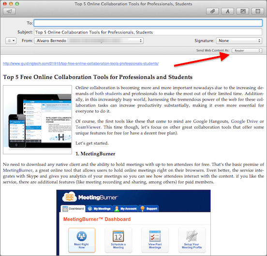Click the iPad and iPhone article image
This screenshot has height=256, width=267.
tap(37, 120)
